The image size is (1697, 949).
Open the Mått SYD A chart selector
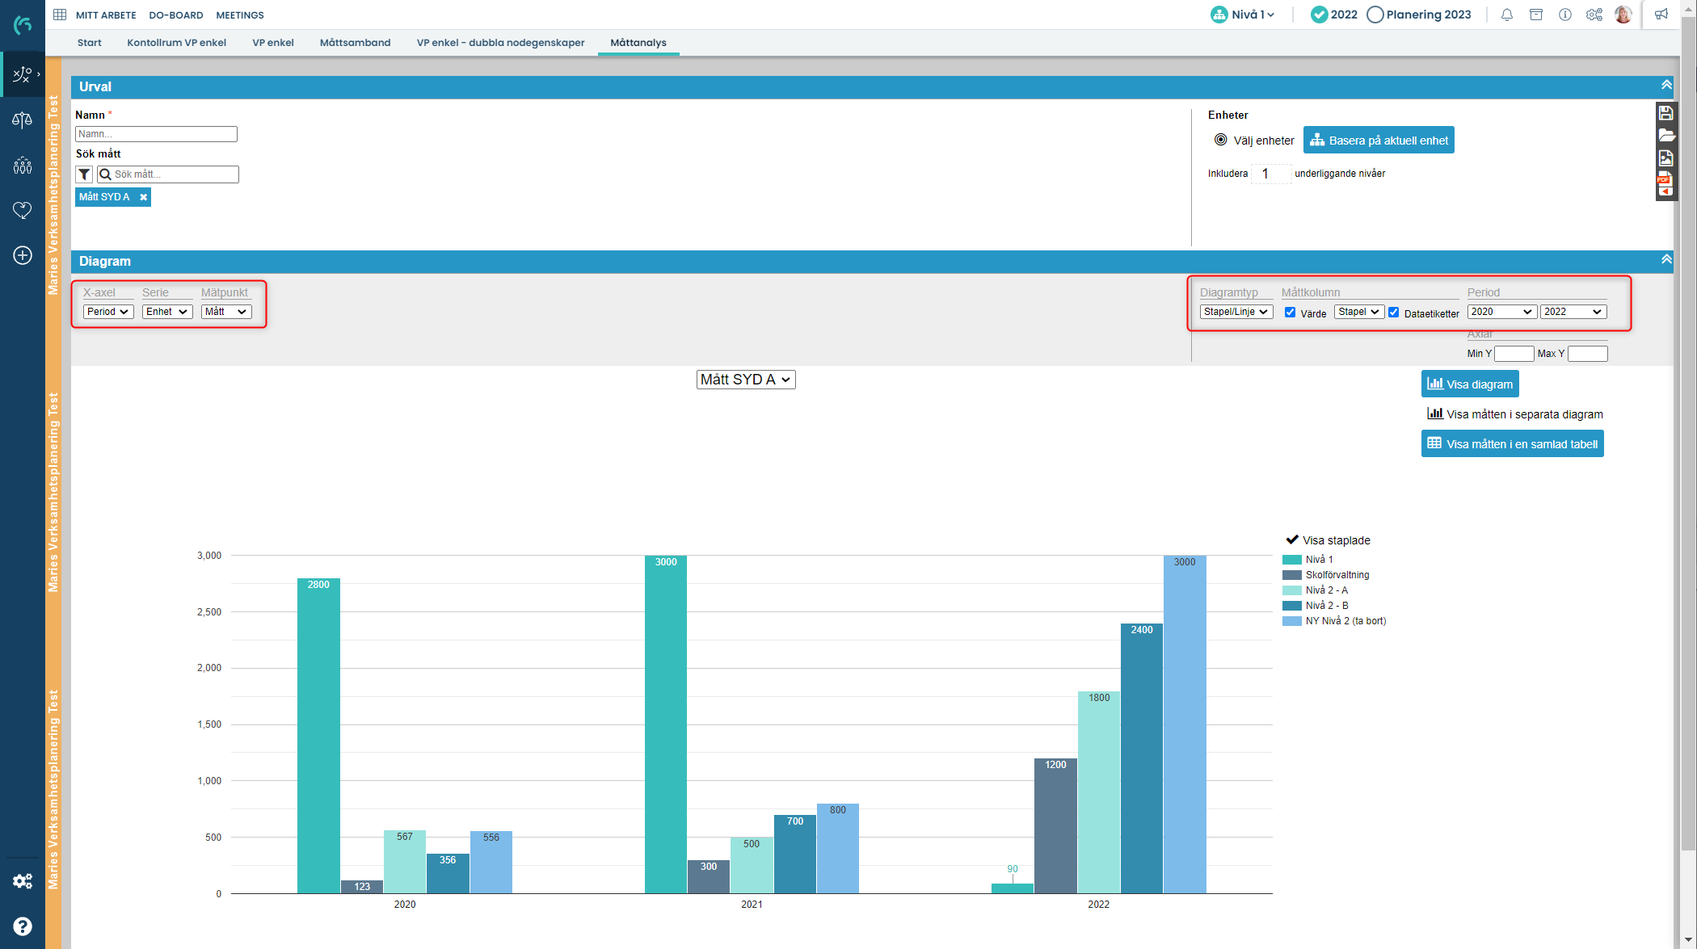click(x=746, y=380)
